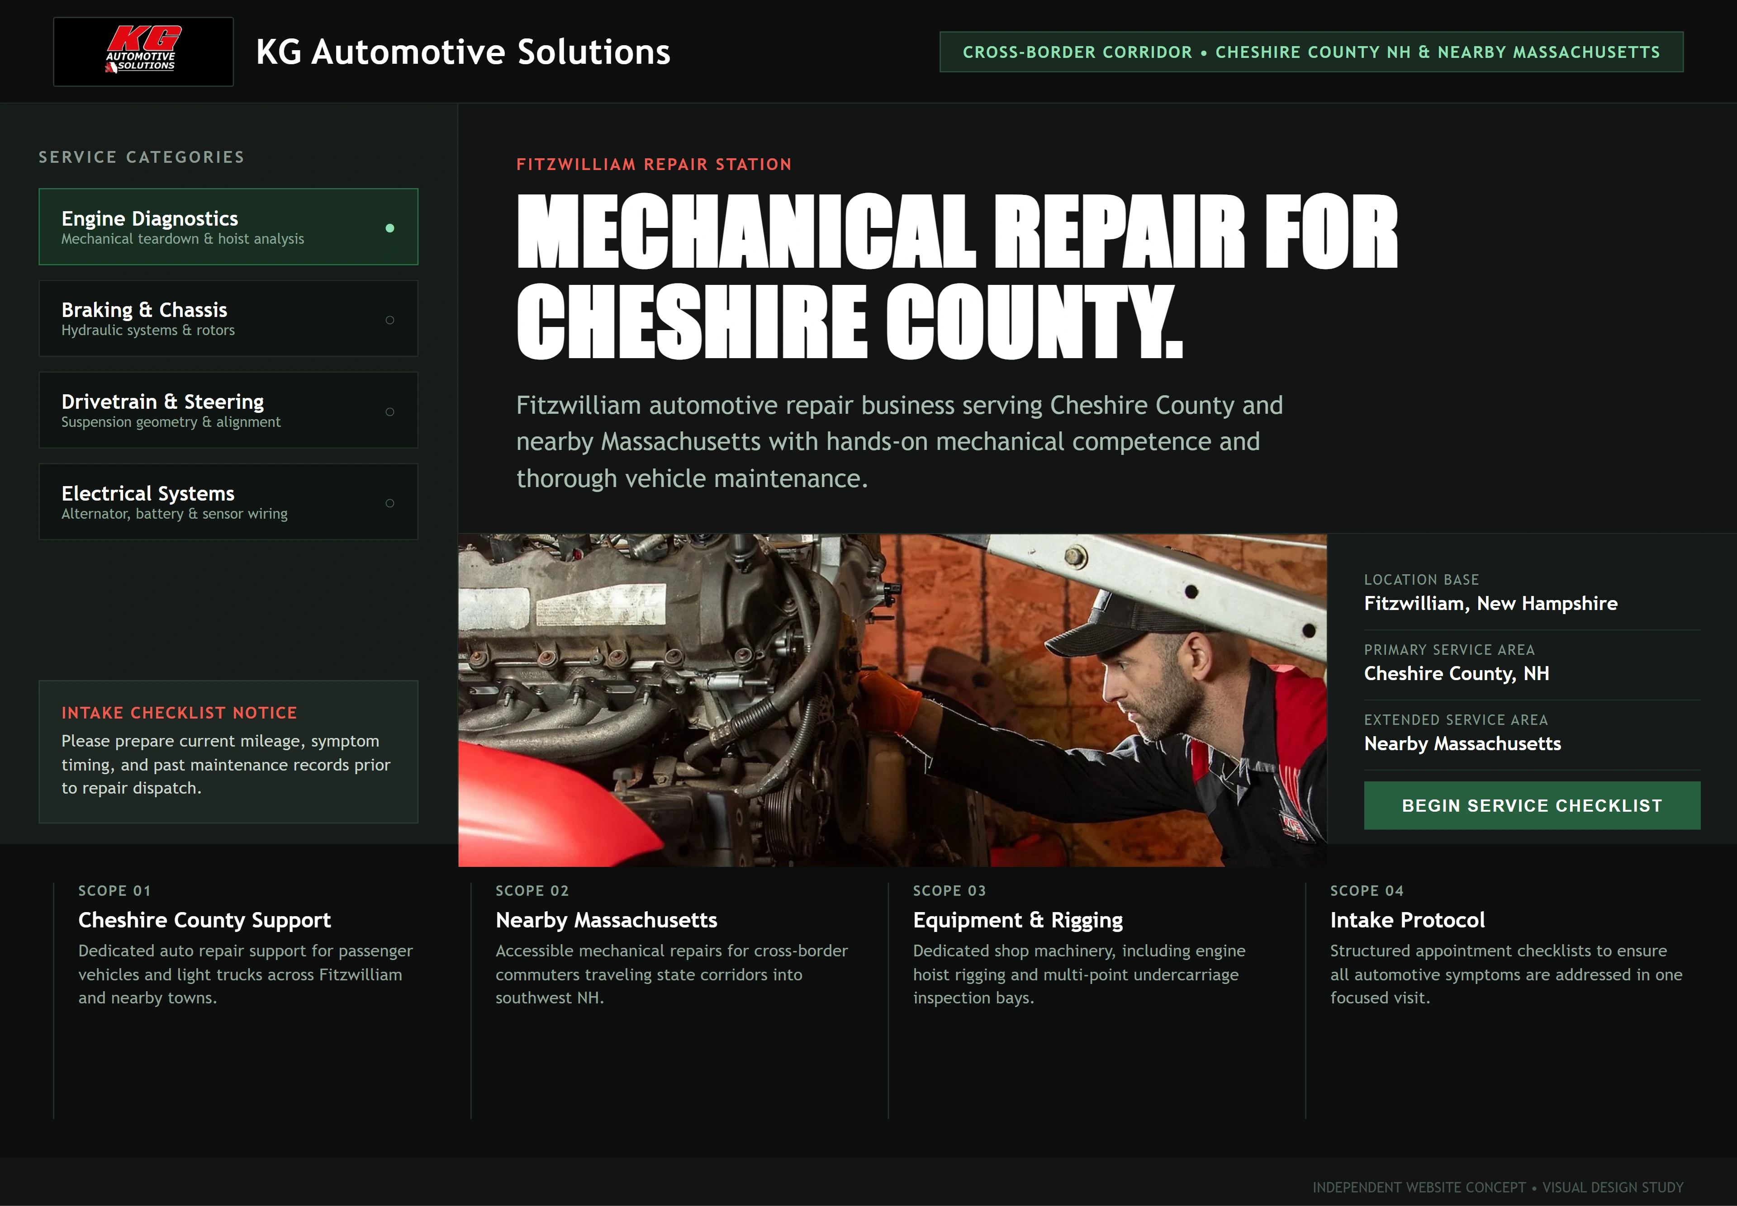Select the Braking & Chassis category
The width and height of the screenshot is (1737, 1206).
coord(228,318)
